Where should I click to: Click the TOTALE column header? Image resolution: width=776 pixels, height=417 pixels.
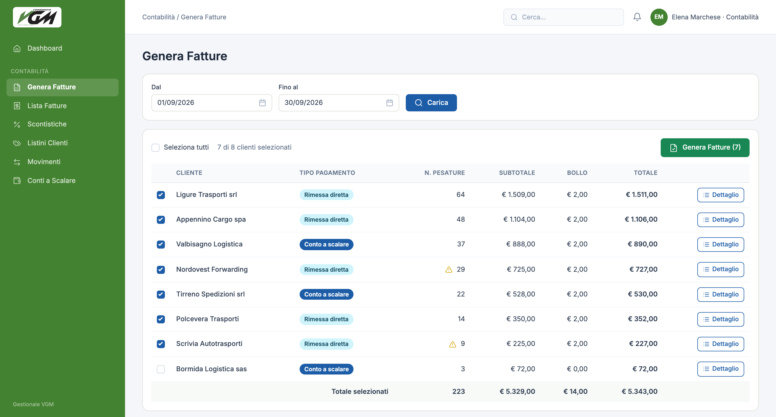(x=645, y=173)
